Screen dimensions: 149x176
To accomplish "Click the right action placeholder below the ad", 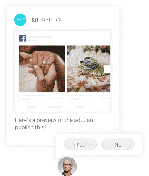I will click(x=80, y=107).
